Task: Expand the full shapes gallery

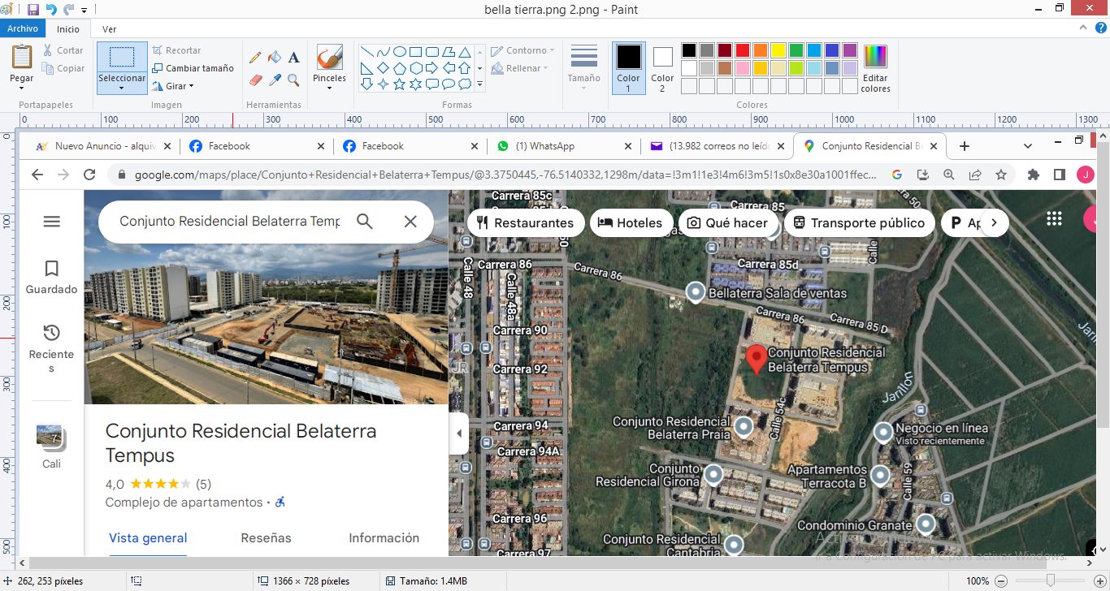Action: tap(479, 84)
